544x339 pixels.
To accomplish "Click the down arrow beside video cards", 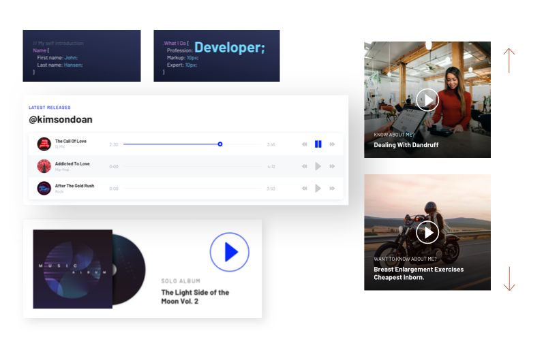I will 509,278.
